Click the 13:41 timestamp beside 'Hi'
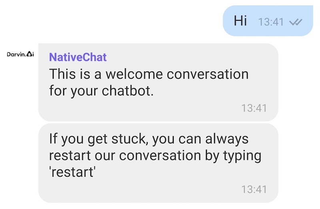The image size is (320, 209). tap(271, 22)
